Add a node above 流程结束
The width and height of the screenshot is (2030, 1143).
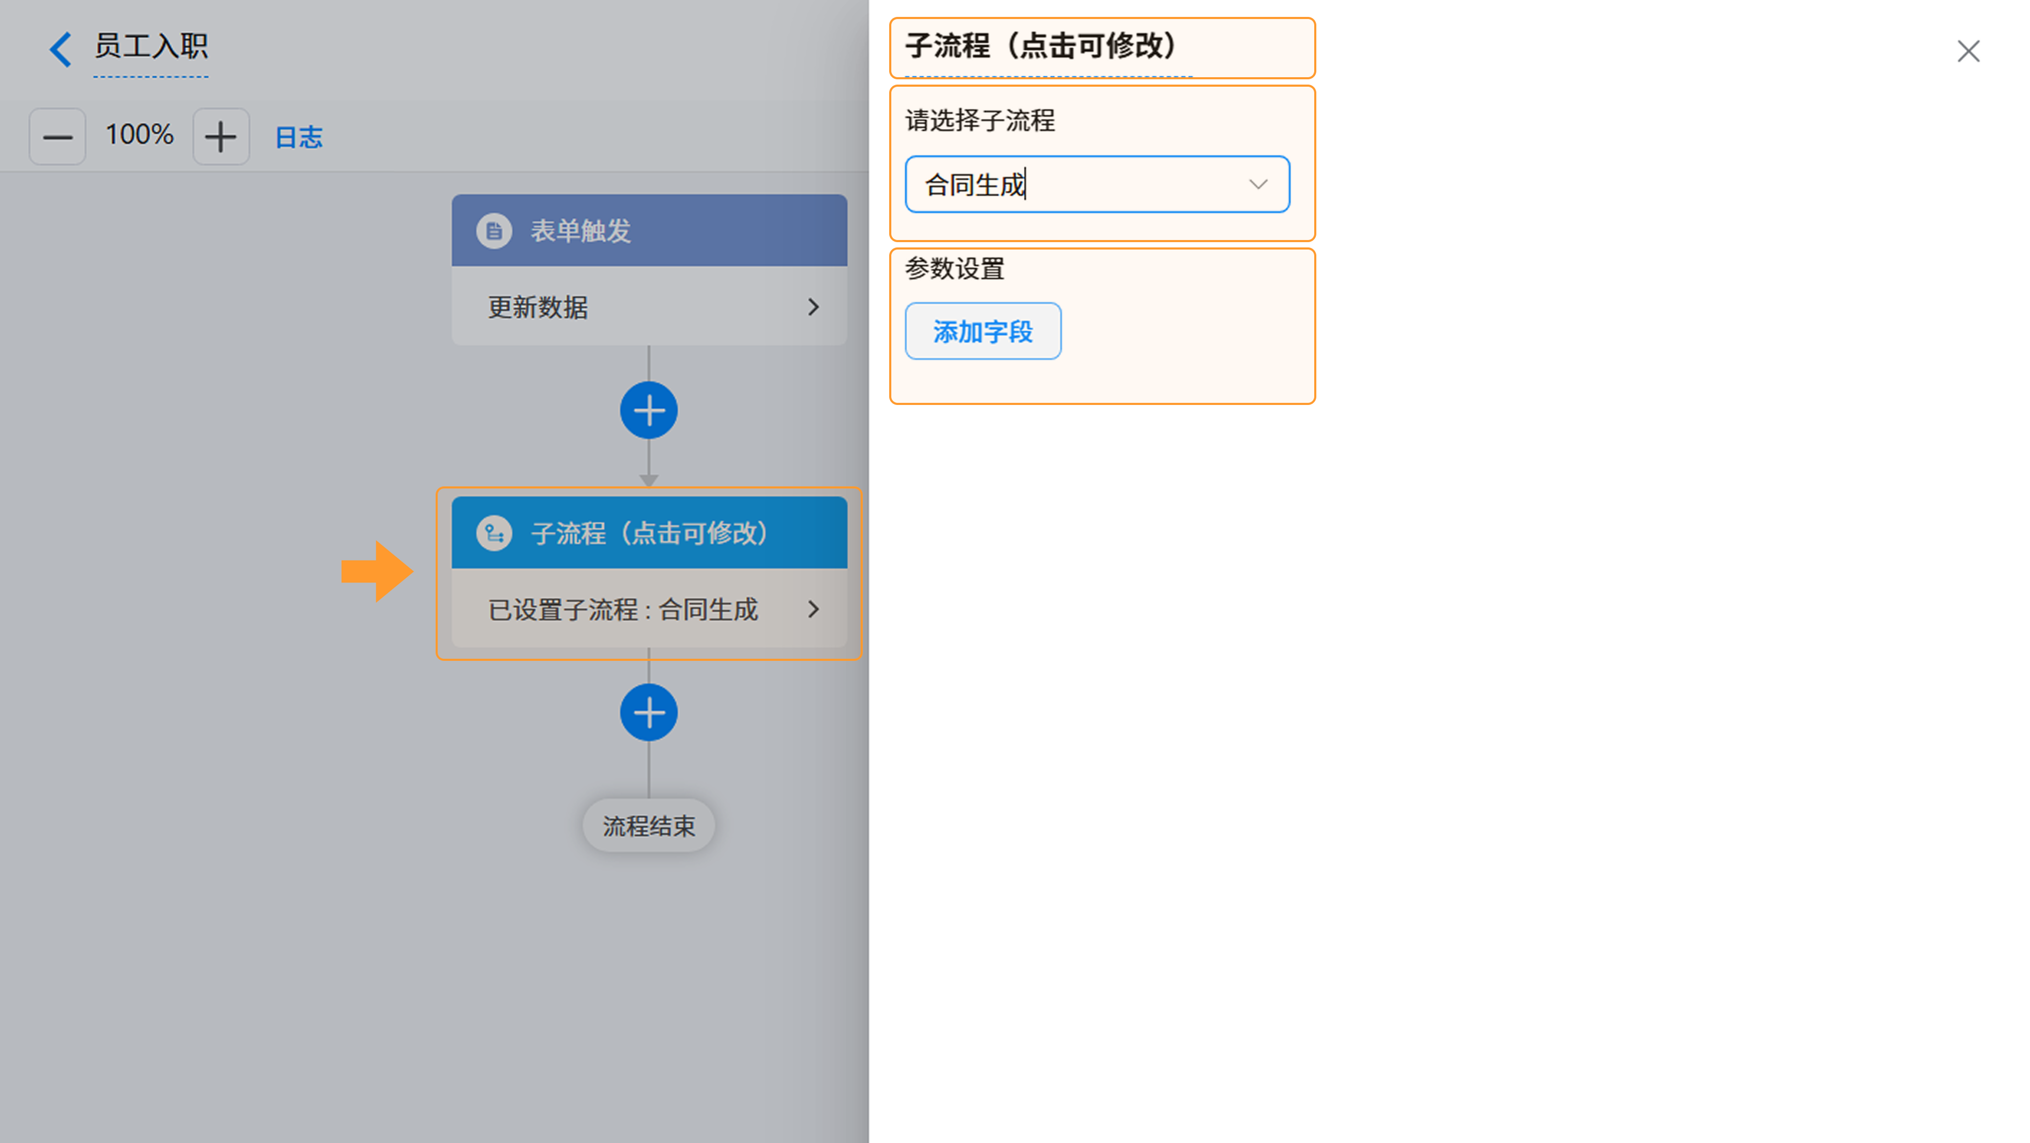point(648,713)
